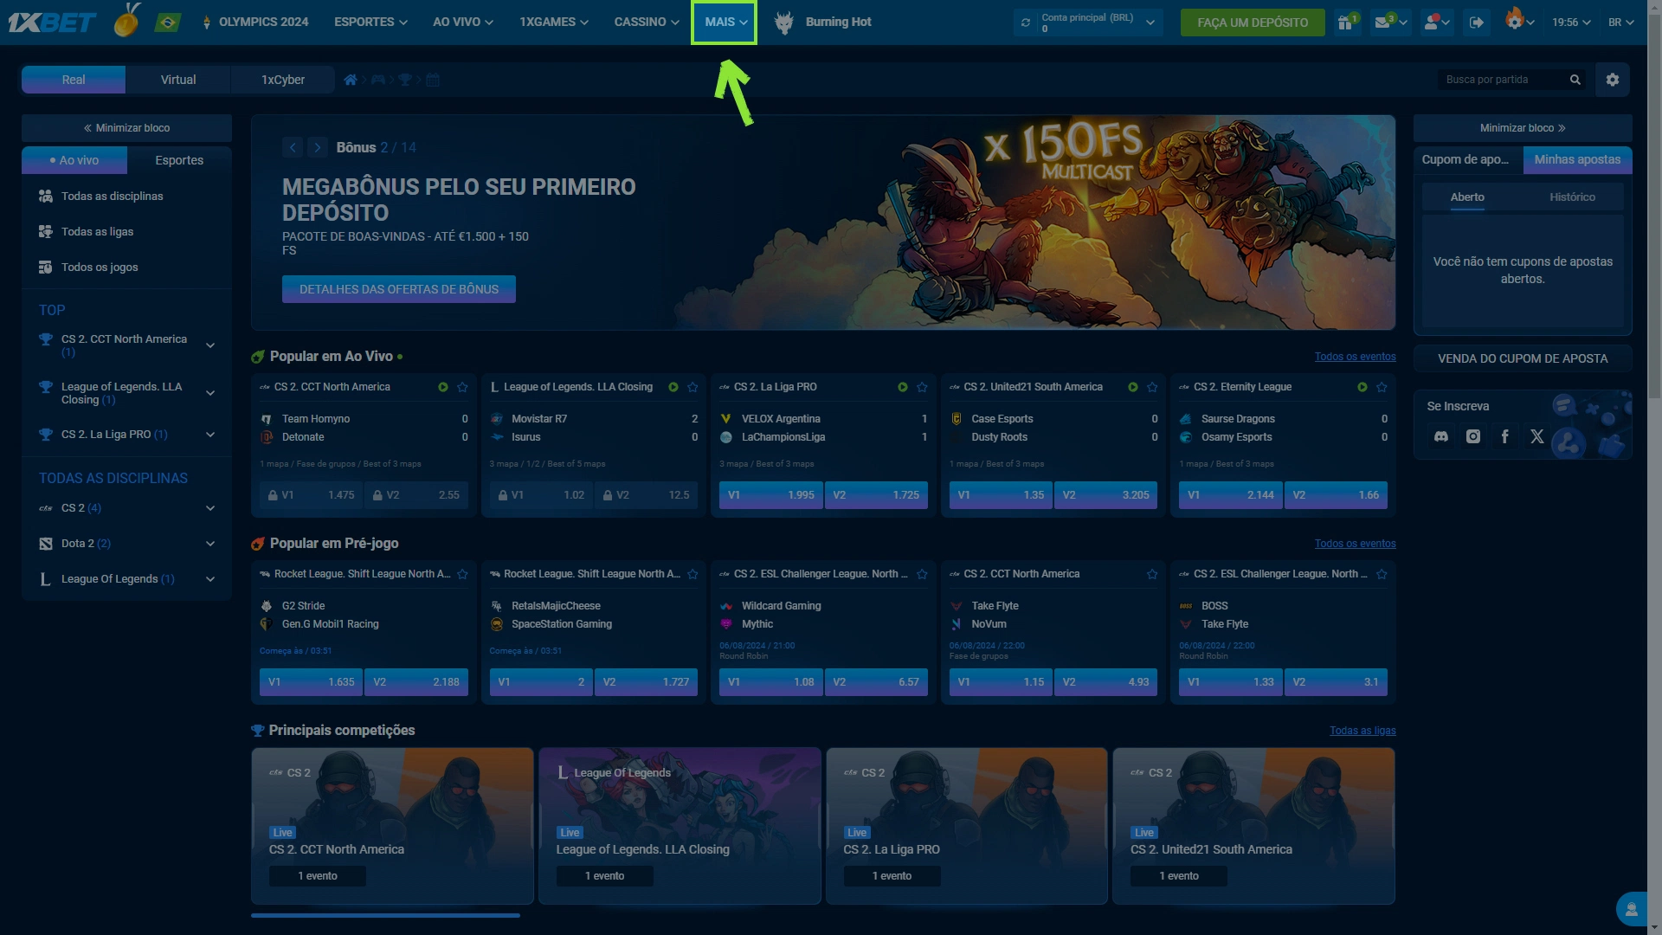
Task: Favorite the BOSS vs Take Flyte match
Action: (x=1382, y=574)
